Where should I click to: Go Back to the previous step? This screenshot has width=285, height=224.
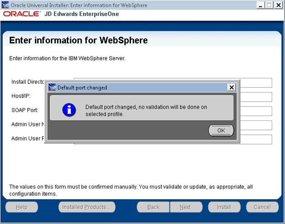(153, 207)
